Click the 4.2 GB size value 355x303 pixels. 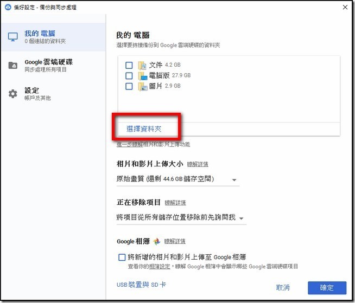pos(173,65)
